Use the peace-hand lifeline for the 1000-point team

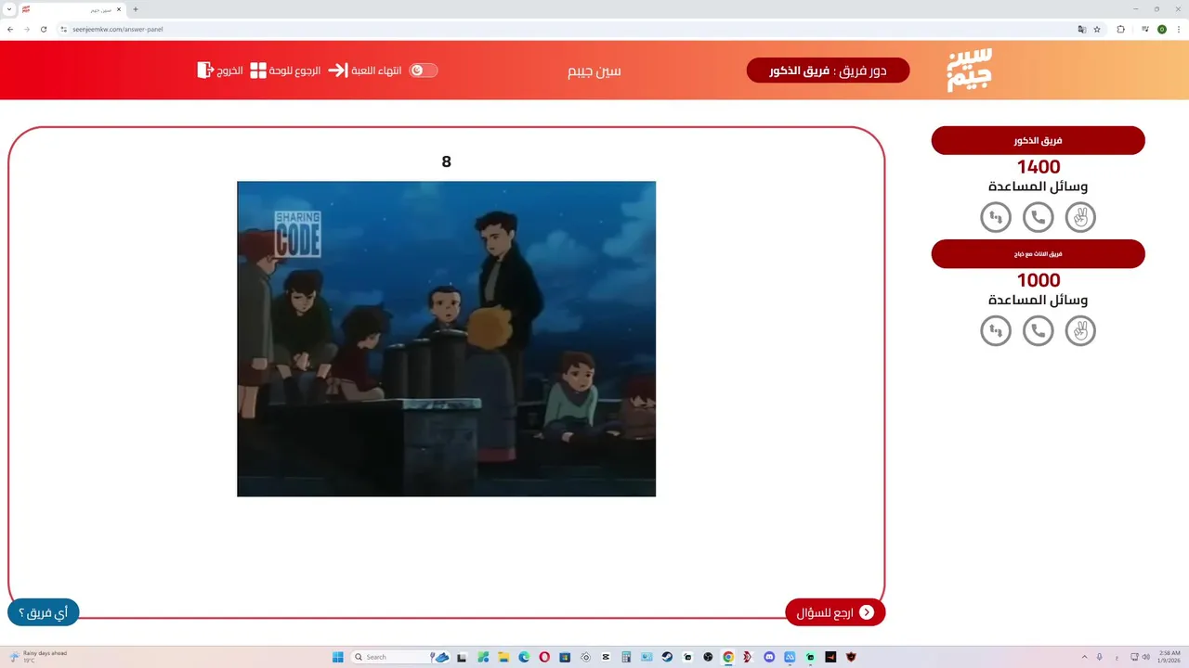(1080, 330)
